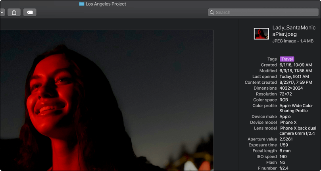Click the large photo preview of the woman

(x=107, y=100)
